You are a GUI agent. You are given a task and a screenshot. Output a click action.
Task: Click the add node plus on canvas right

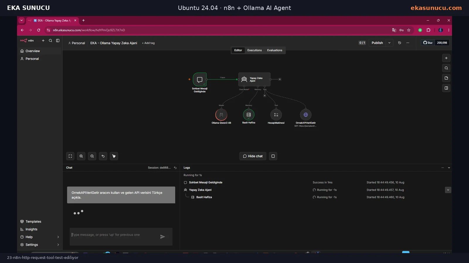click(446, 58)
